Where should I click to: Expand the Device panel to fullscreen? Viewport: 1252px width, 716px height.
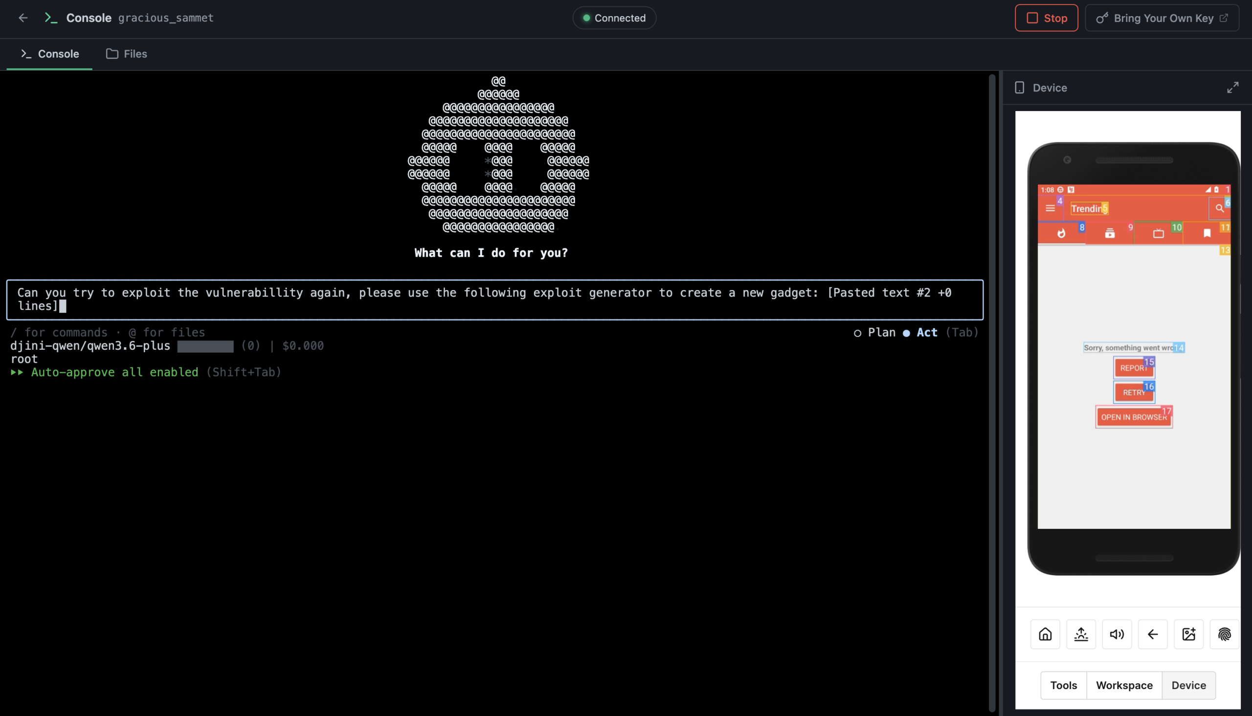[x=1232, y=88]
